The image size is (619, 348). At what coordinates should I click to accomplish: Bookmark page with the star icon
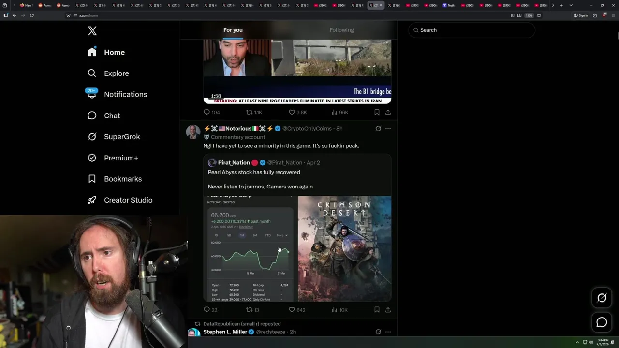[x=539, y=15]
